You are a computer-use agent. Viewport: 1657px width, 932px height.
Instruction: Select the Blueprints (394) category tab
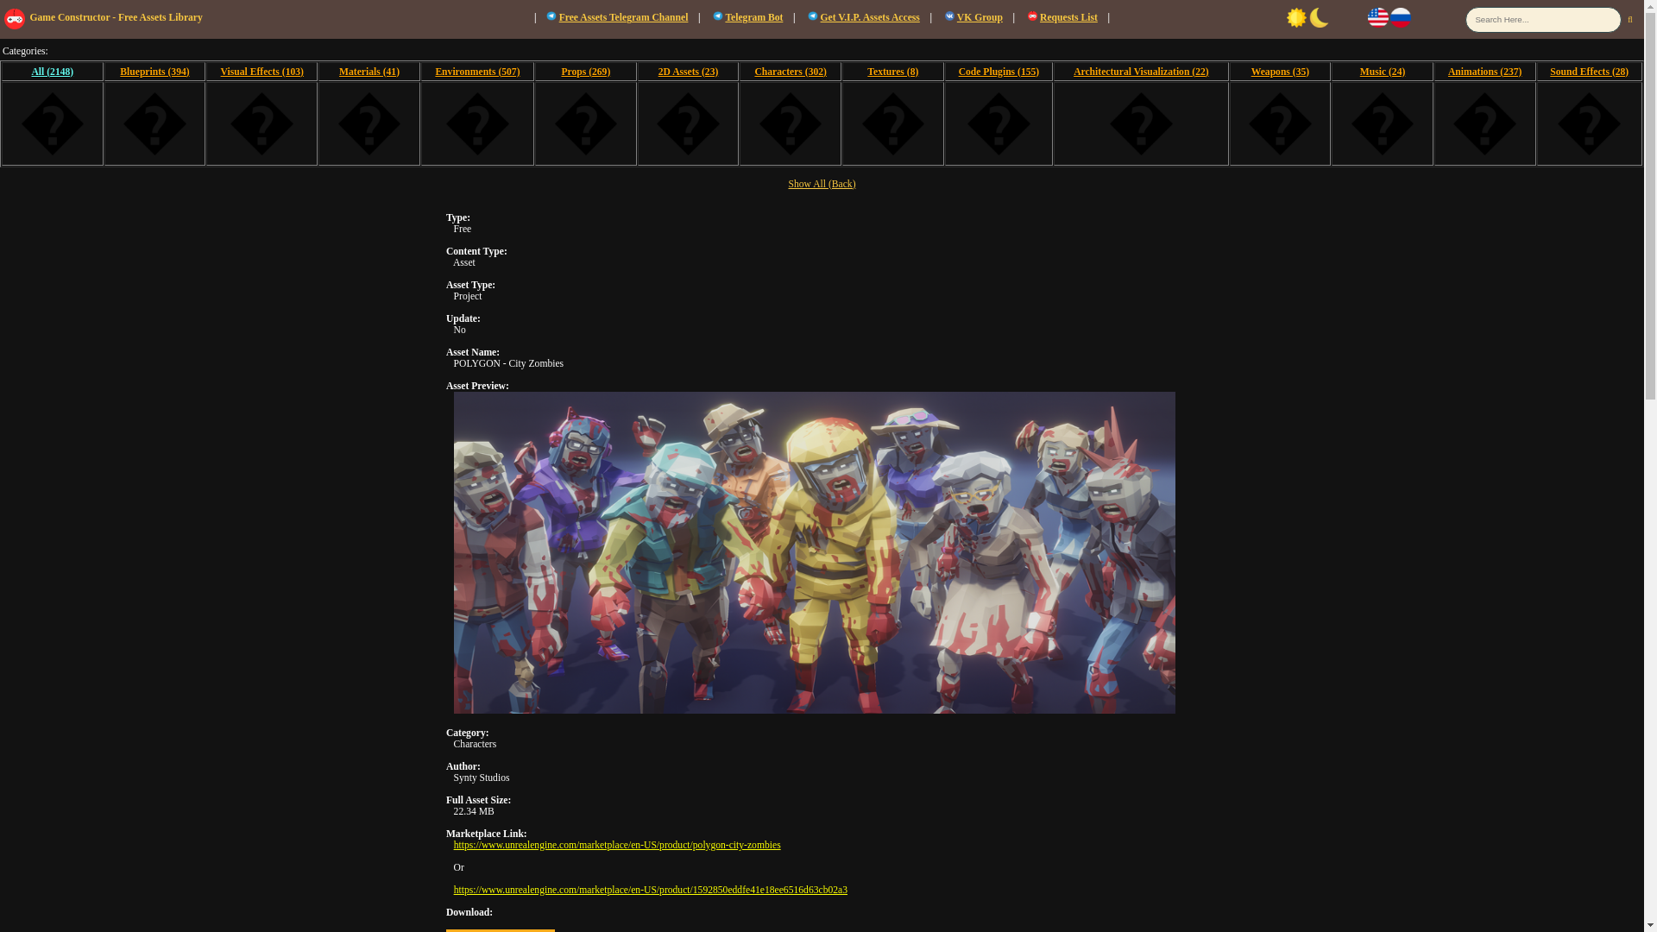(x=154, y=72)
